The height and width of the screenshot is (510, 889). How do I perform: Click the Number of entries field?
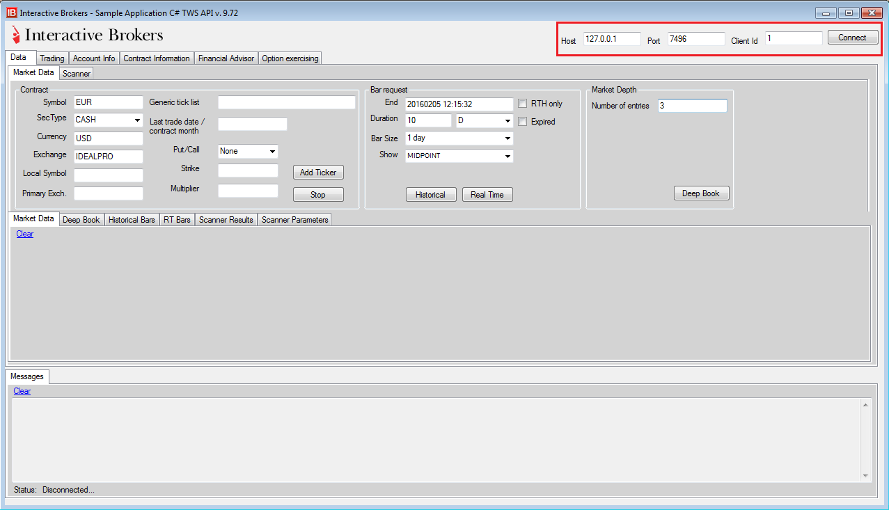[x=693, y=106]
